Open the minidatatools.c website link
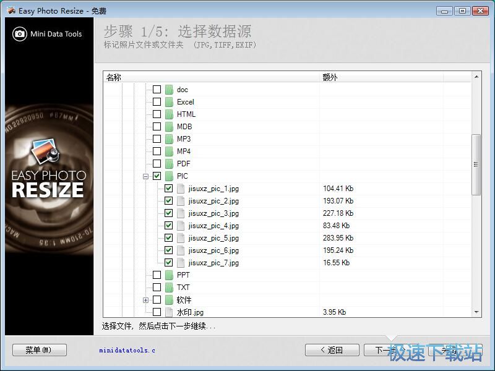The image size is (495, 371). pos(127,351)
